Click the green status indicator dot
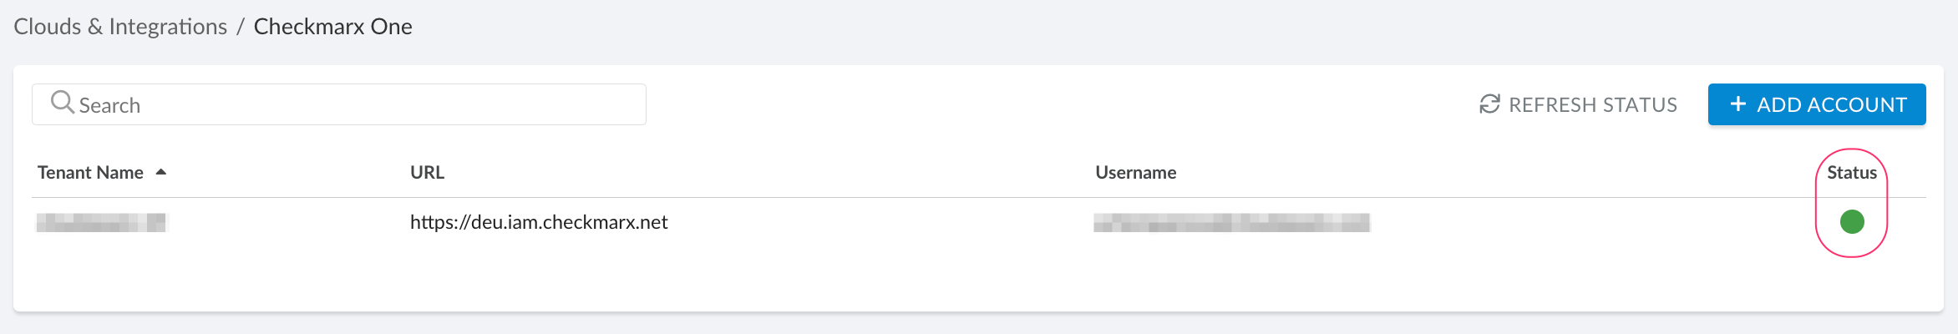The height and width of the screenshot is (334, 1958). pyautogui.click(x=1852, y=221)
